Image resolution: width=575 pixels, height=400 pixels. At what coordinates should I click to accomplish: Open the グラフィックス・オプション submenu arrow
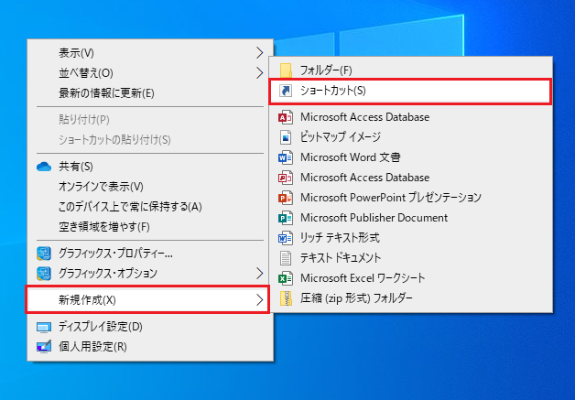pyautogui.click(x=259, y=273)
